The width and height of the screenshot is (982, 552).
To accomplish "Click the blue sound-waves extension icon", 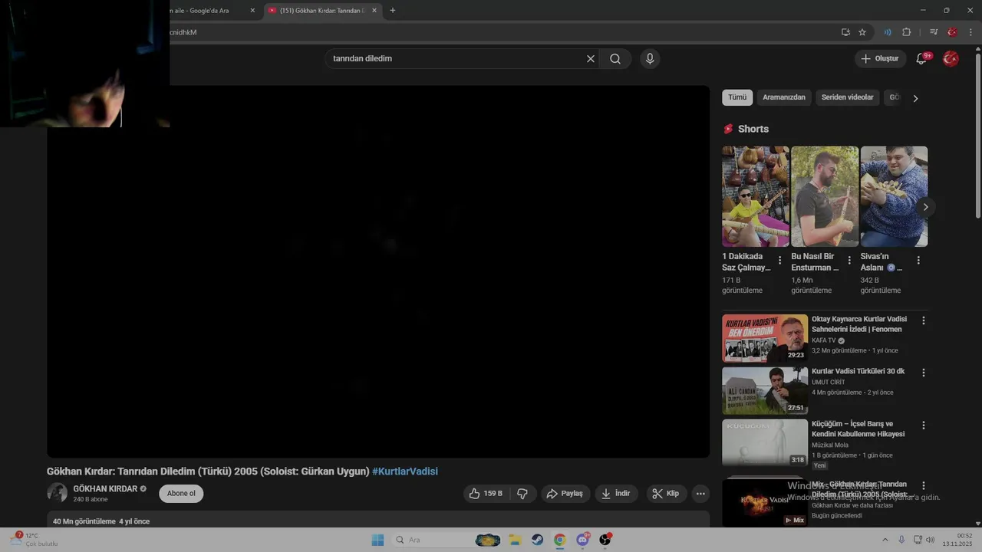I will pos(888,32).
